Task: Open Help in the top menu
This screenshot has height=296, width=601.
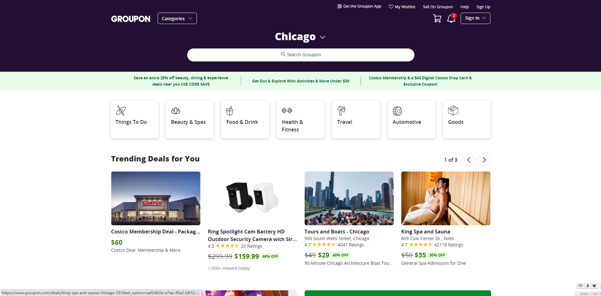Action: tap(464, 7)
